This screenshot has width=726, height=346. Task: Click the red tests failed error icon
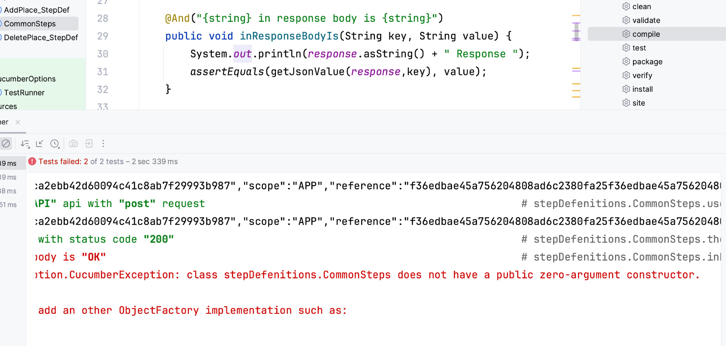point(32,161)
